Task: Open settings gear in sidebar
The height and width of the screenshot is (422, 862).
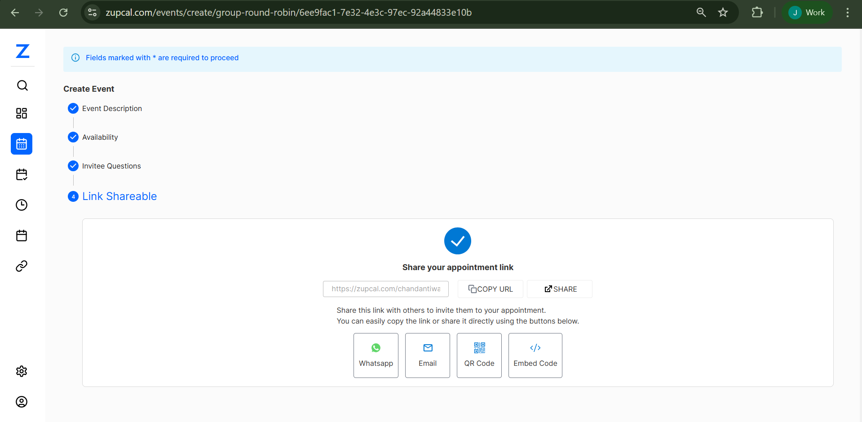Action: click(x=22, y=371)
